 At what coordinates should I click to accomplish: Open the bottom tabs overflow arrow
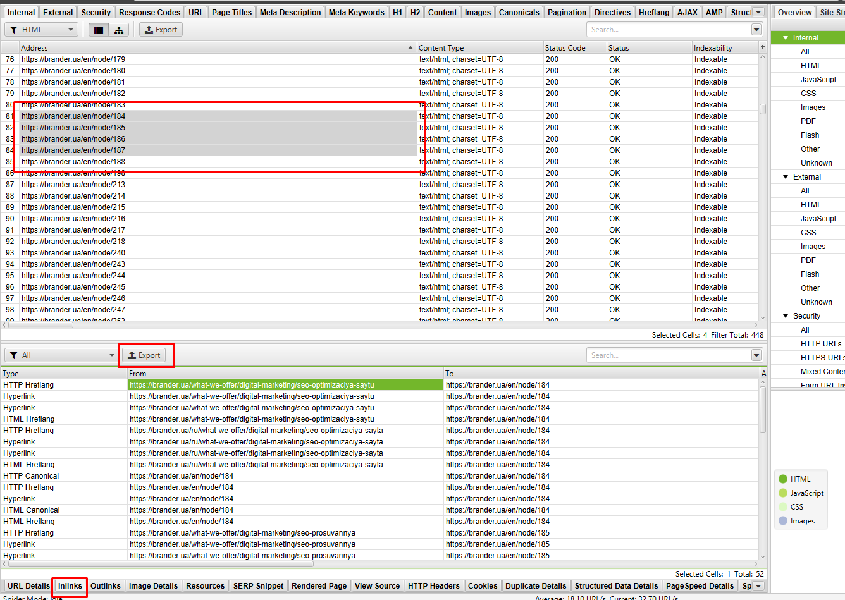(x=759, y=586)
